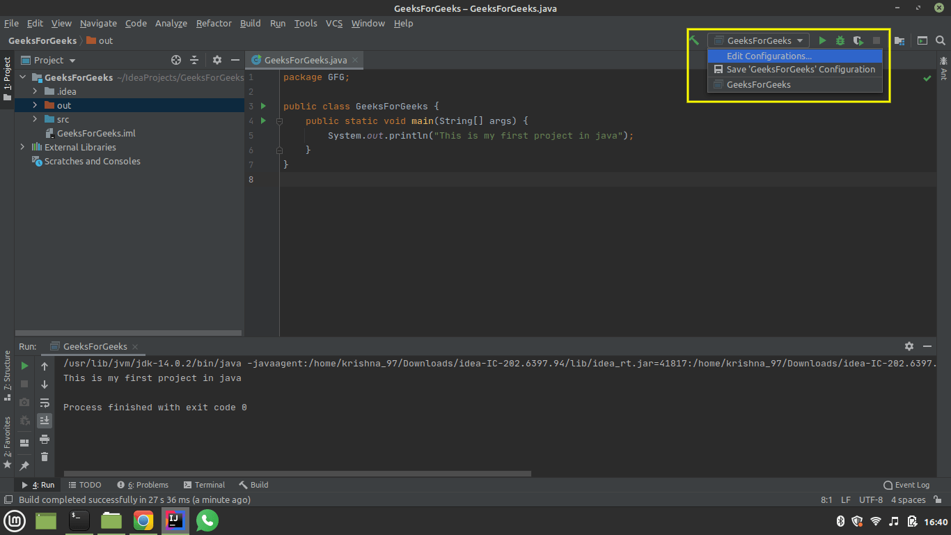
Task: Toggle scroll to end in Run console
Action: tap(45, 421)
